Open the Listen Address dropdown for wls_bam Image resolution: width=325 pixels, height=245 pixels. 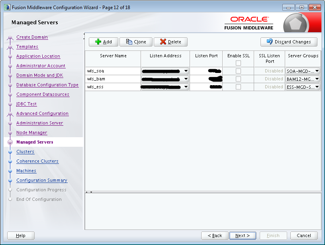[186, 79]
